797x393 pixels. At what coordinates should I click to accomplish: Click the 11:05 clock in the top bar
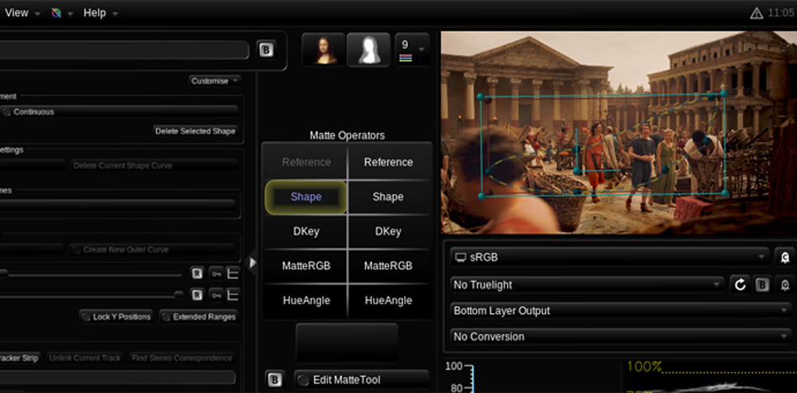click(781, 14)
